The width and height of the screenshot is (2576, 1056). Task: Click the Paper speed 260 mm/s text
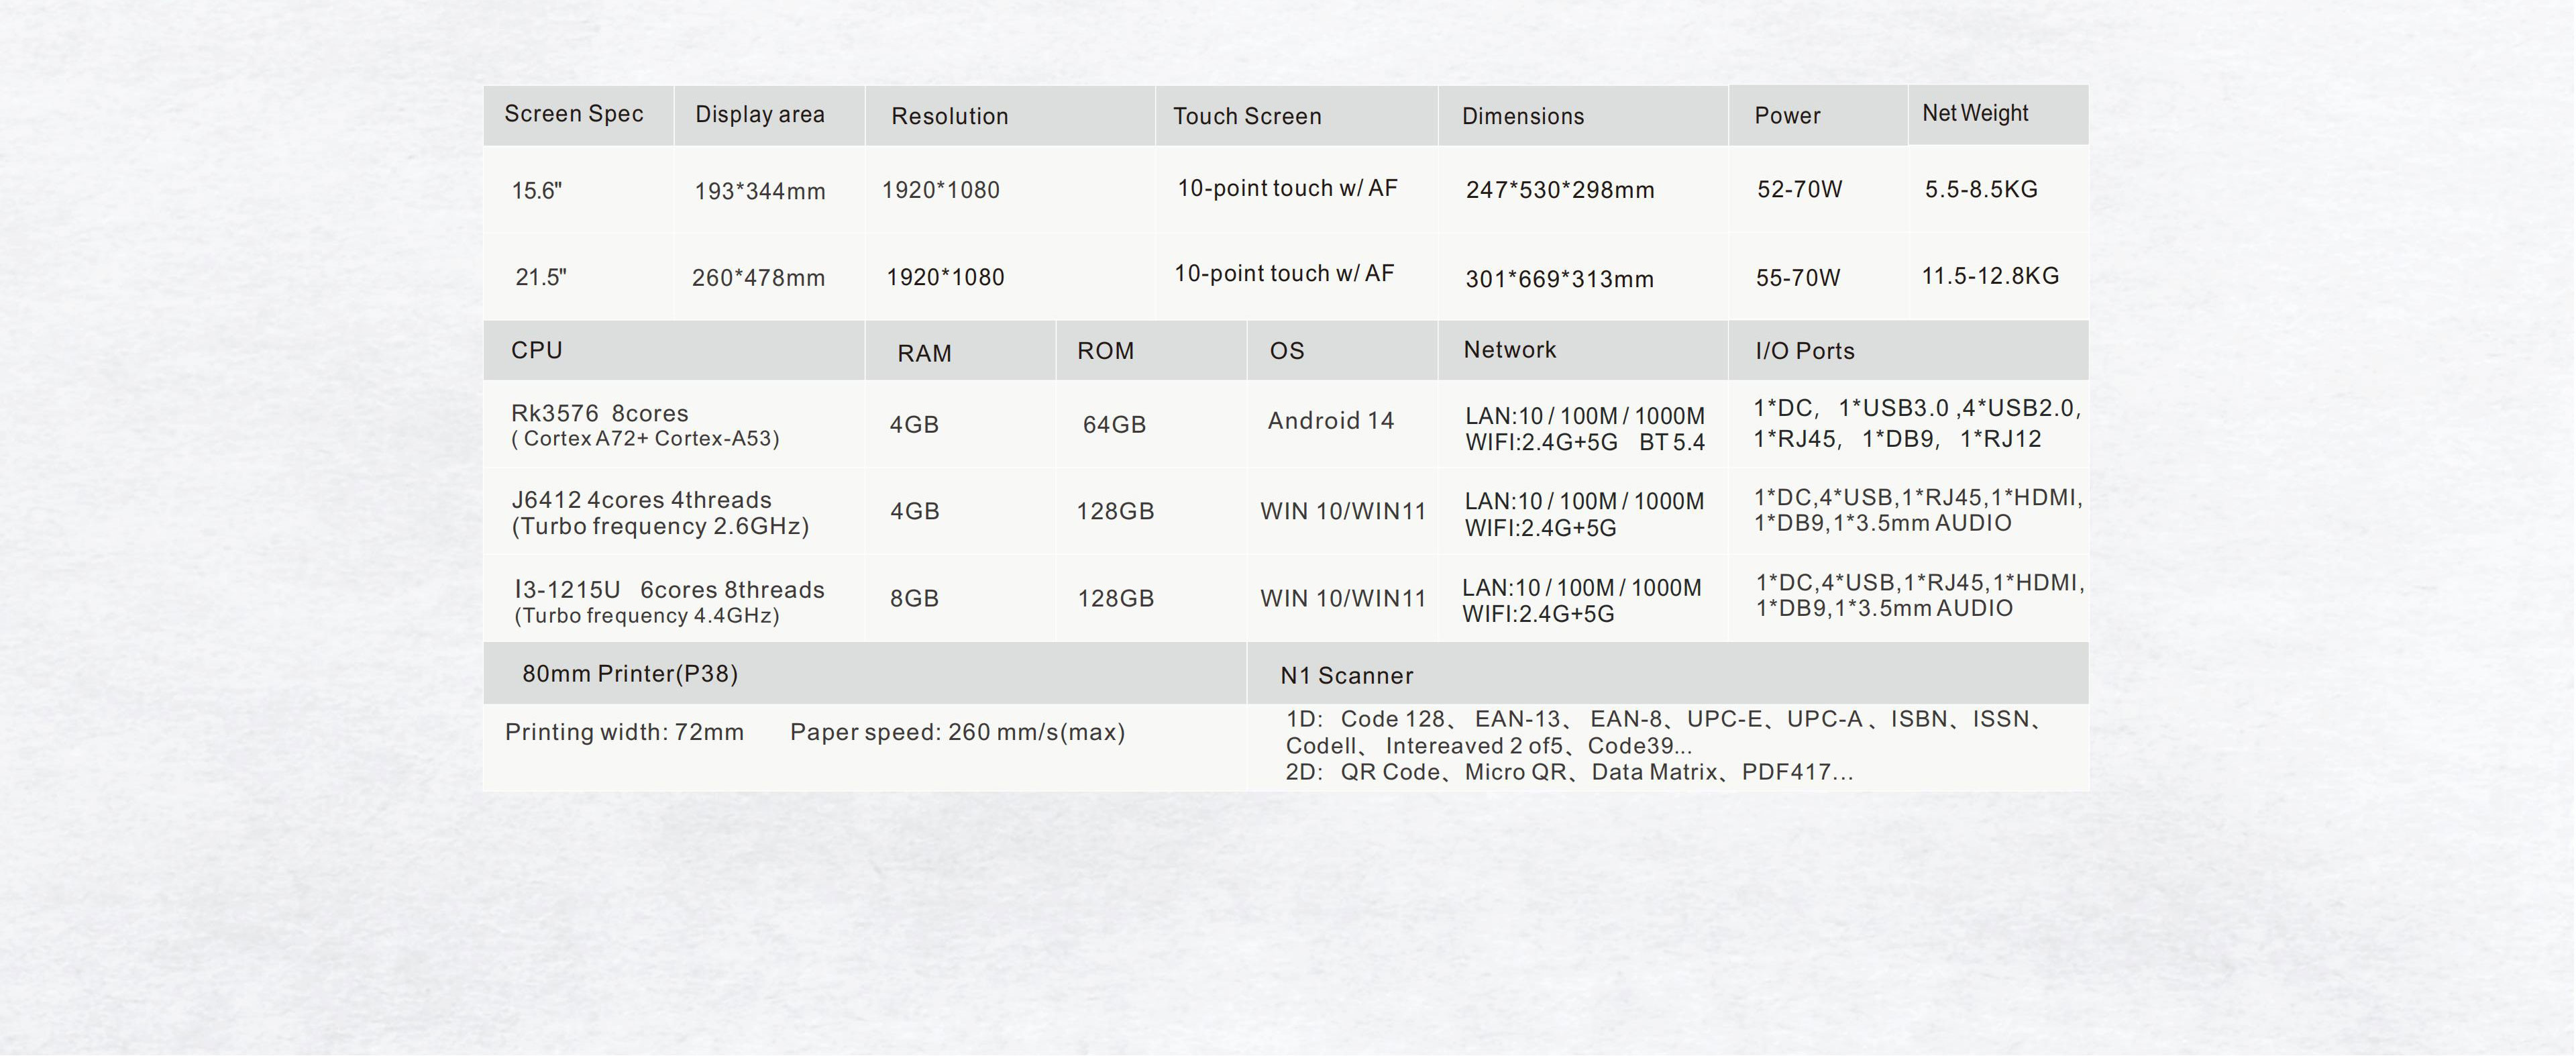pyautogui.click(x=956, y=733)
